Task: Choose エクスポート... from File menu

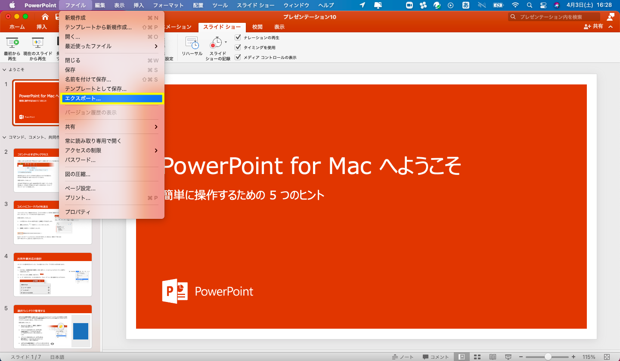Action: coord(112,99)
